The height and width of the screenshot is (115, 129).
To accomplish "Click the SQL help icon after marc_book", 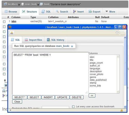I will 72,46.
